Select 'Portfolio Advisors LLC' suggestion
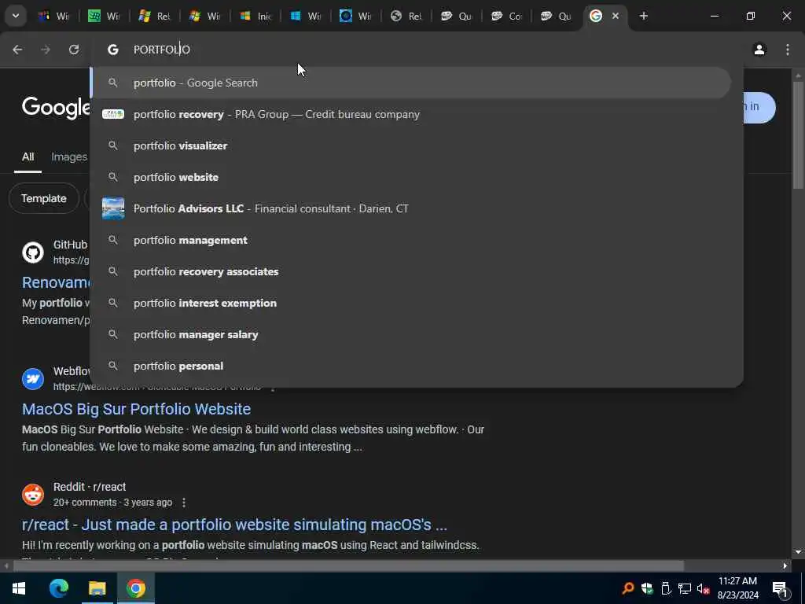805x604 pixels. pos(410,208)
